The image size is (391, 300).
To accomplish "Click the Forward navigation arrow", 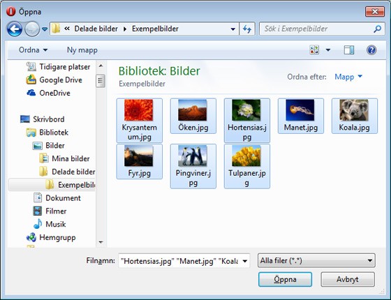I will tap(32, 29).
